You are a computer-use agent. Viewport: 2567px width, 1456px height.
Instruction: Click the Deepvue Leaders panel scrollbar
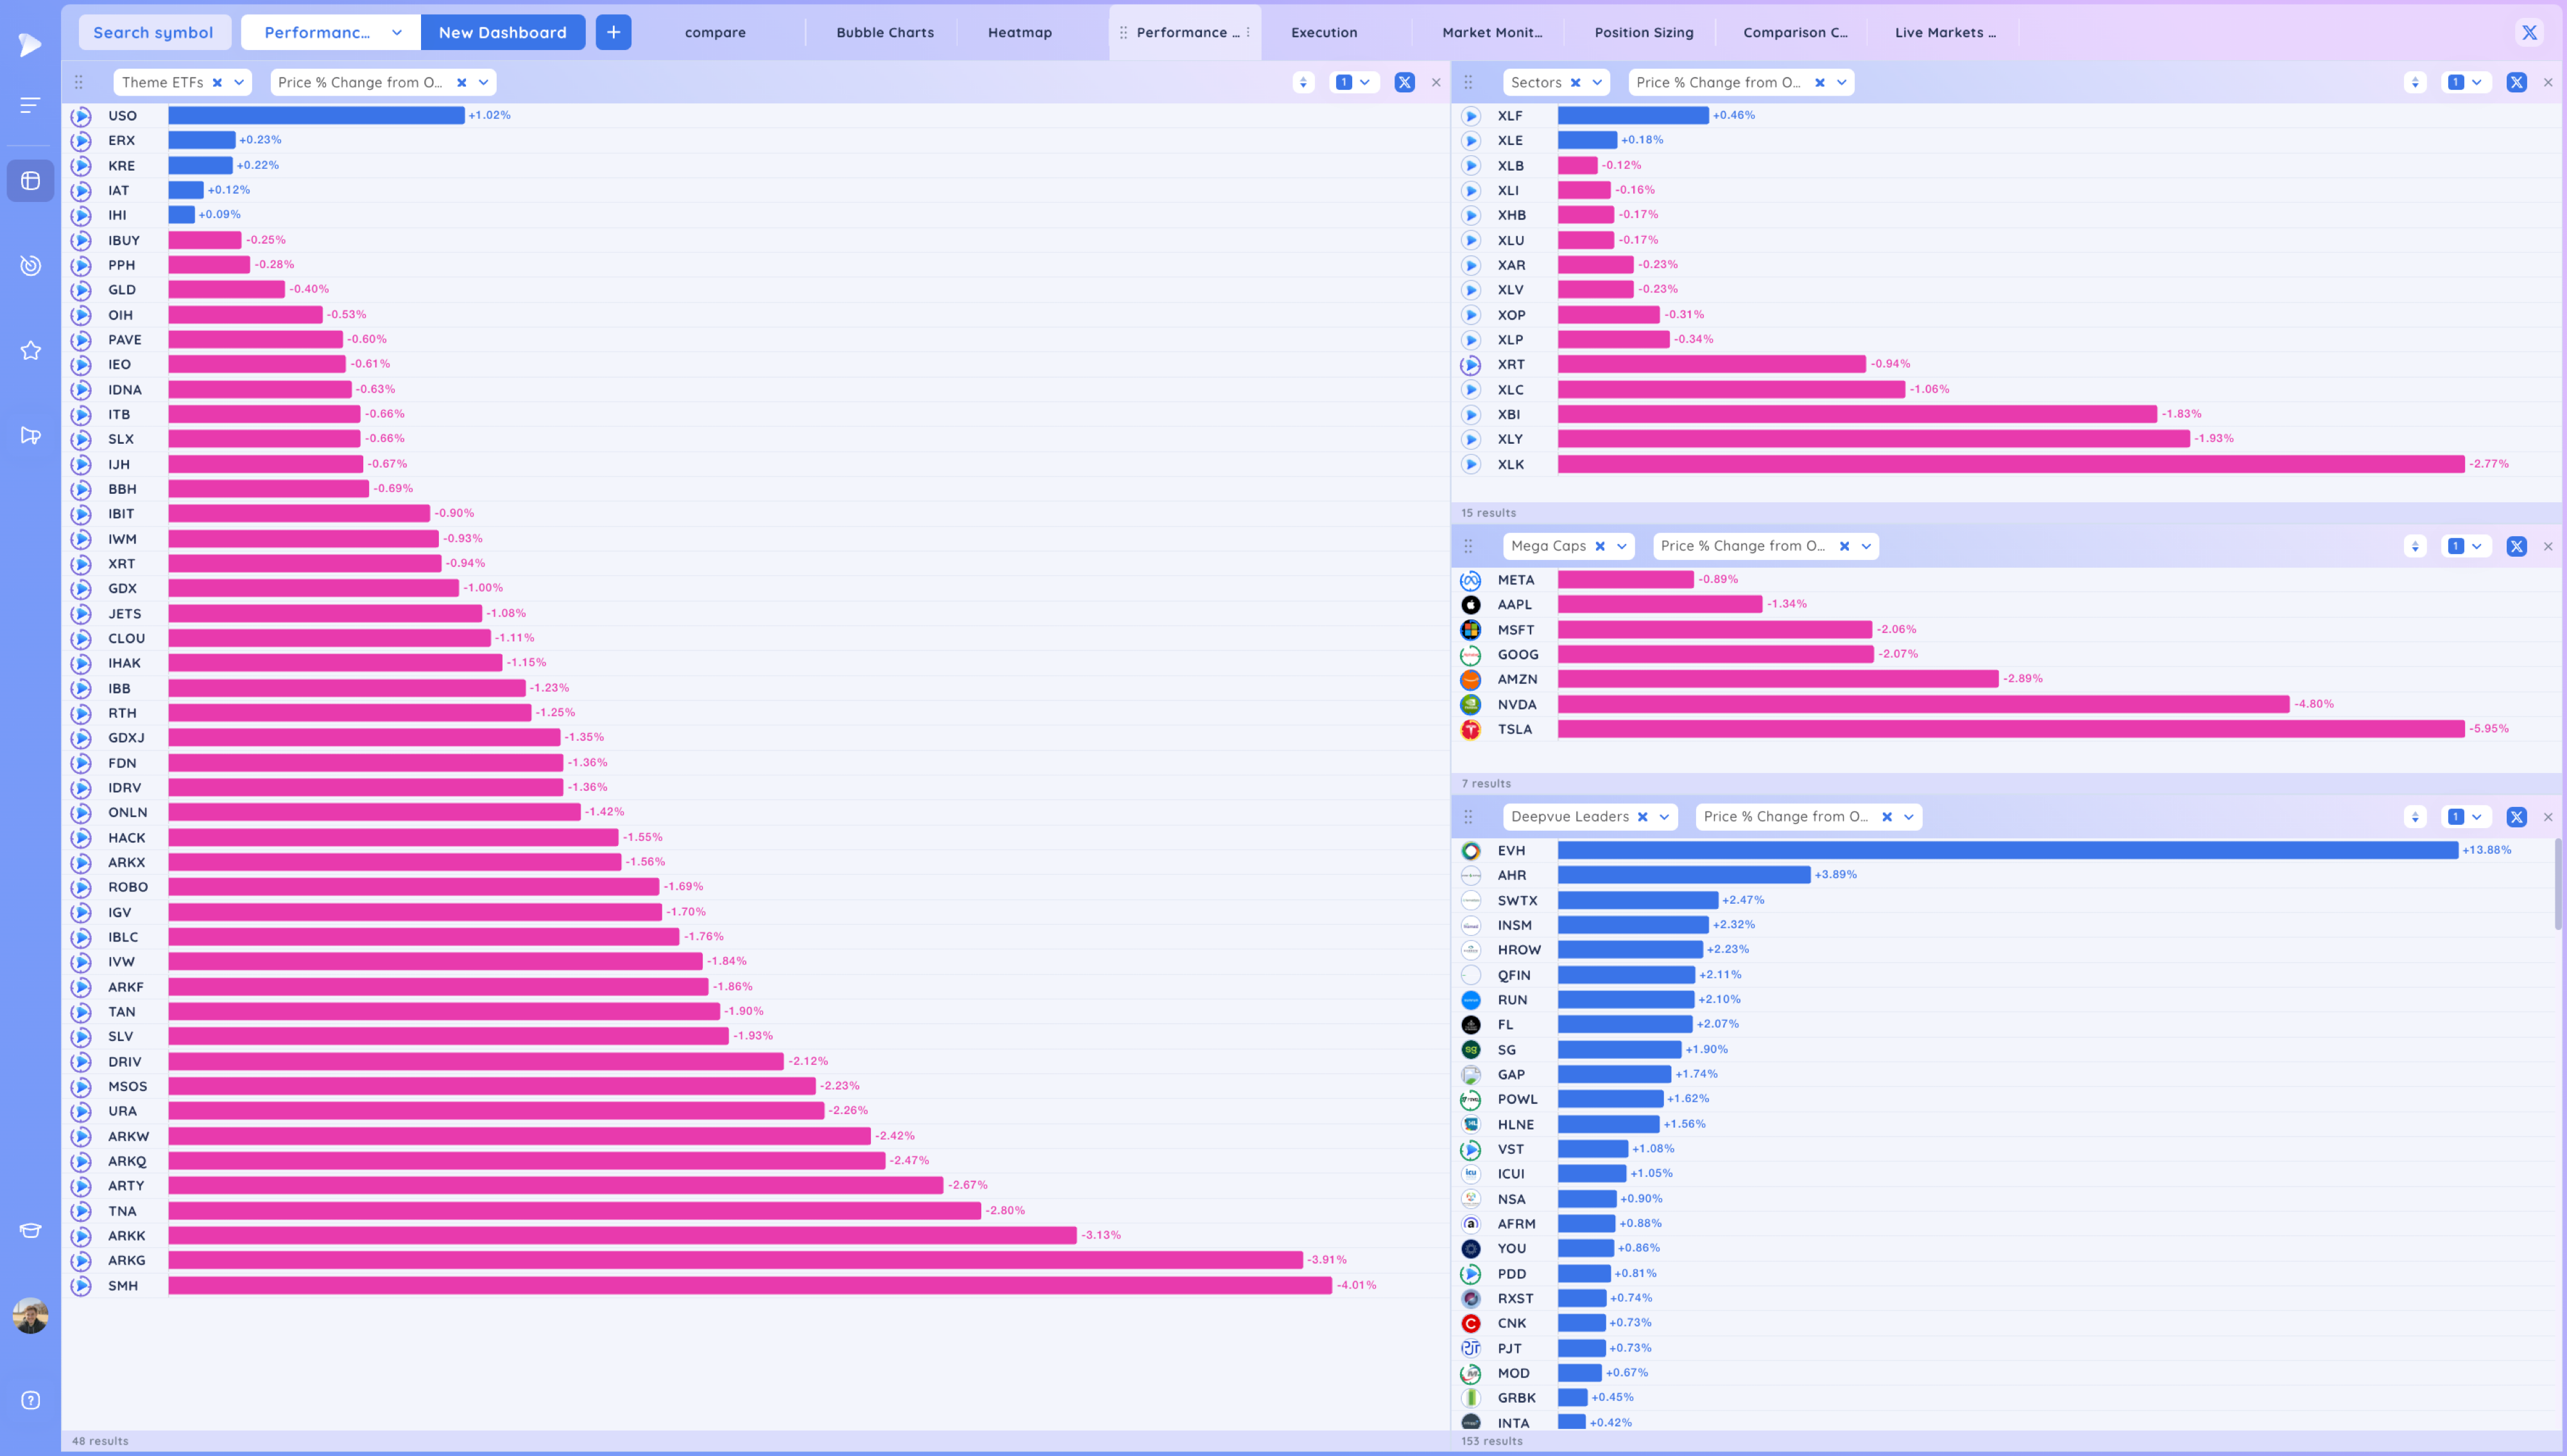click(2558, 884)
